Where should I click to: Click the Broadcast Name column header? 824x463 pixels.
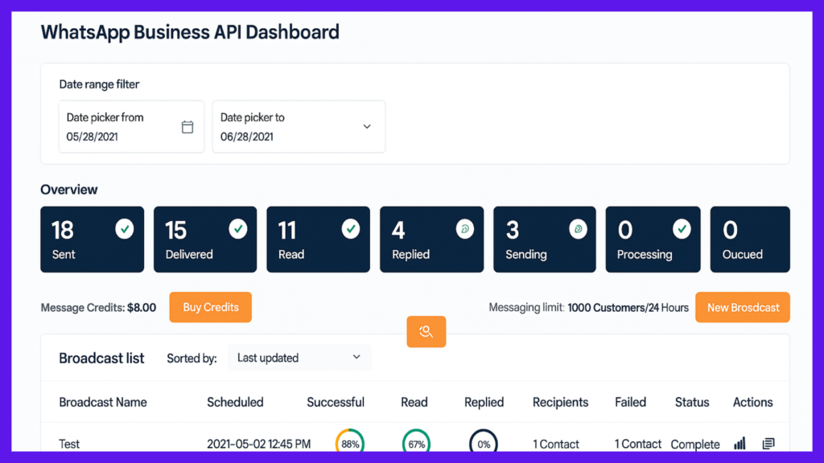[103, 402]
